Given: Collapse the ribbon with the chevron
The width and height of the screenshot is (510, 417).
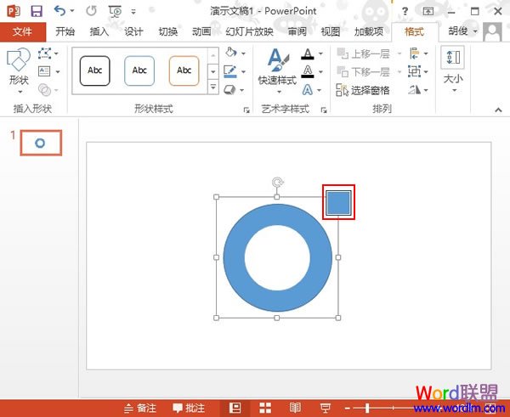Looking at the screenshot, I should (498, 110).
